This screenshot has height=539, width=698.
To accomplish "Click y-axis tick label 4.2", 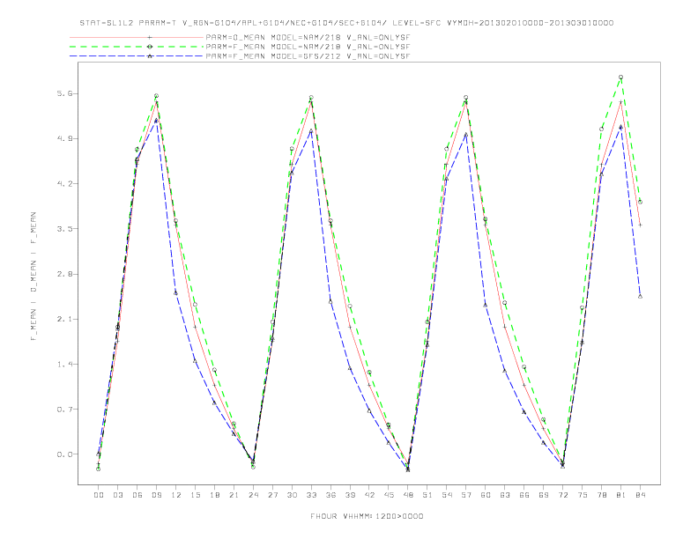I will 65,184.
